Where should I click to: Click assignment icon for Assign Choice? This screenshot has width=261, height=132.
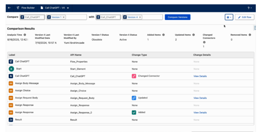(11, 91)
